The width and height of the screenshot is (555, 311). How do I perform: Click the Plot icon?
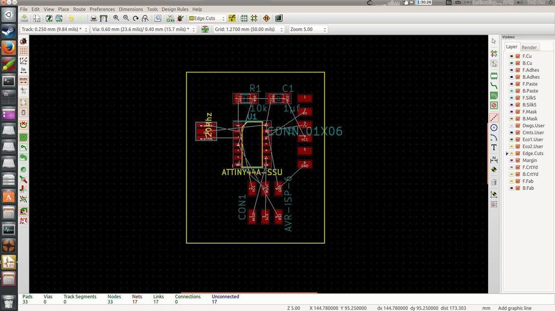(x=104, y=18)
